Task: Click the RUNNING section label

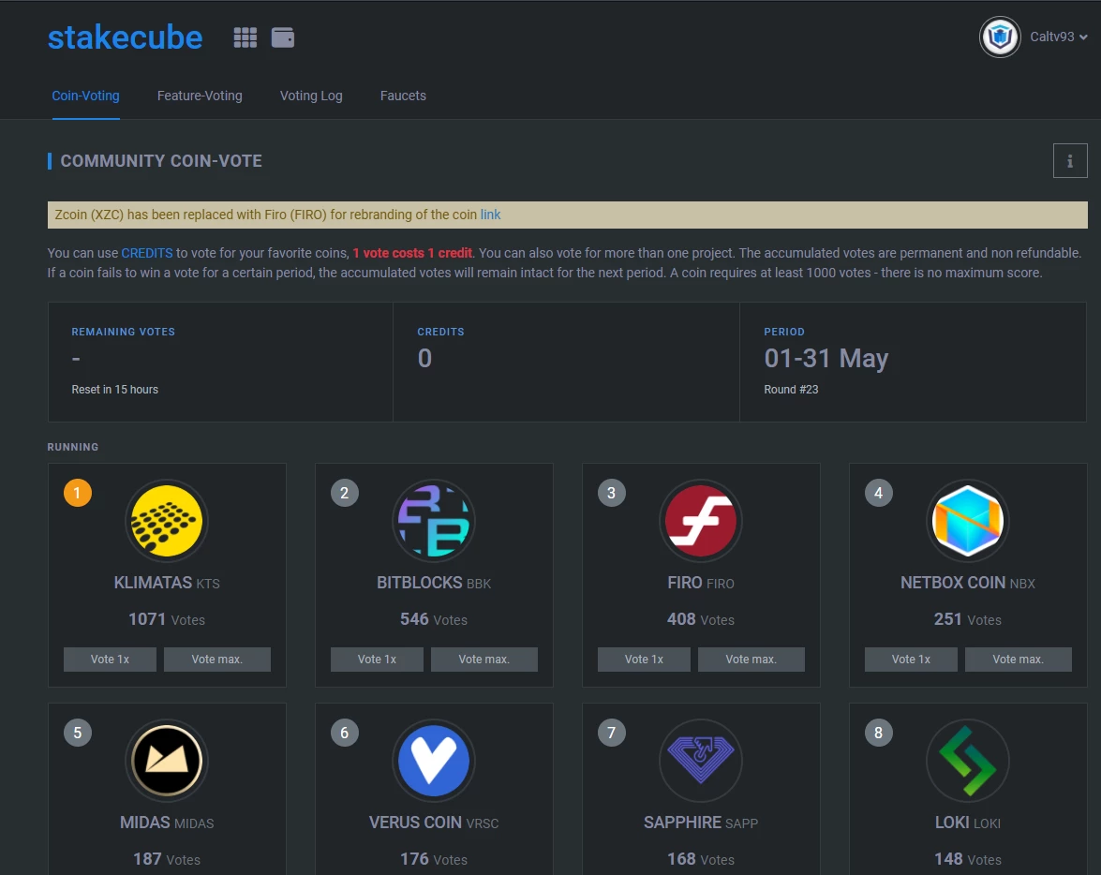Action: coord(73,447)
